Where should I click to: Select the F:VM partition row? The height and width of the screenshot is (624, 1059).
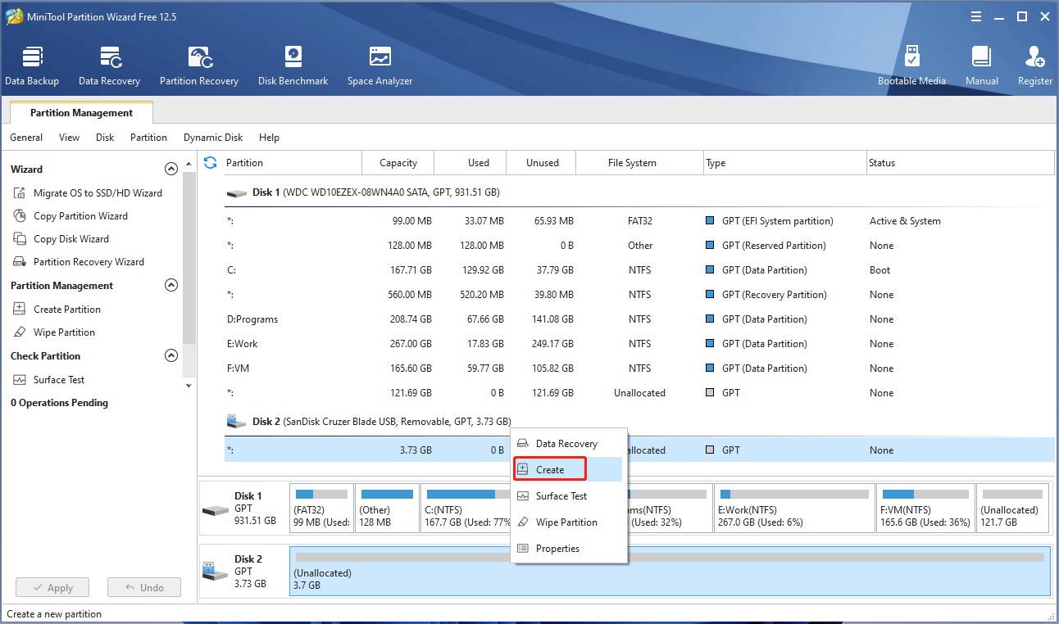[639, 369]
